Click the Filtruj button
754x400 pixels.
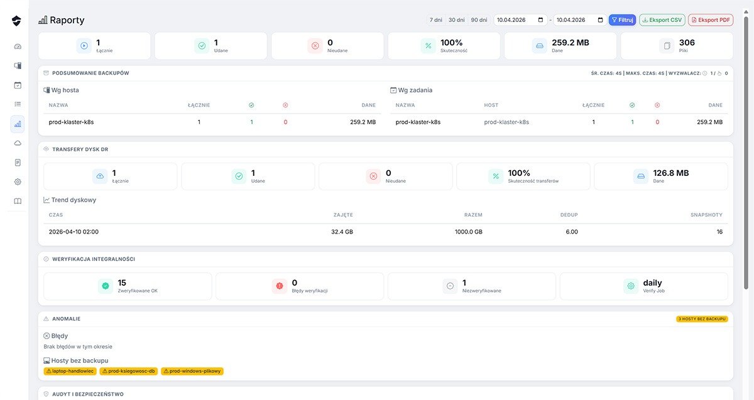click(x=622, y=20)
